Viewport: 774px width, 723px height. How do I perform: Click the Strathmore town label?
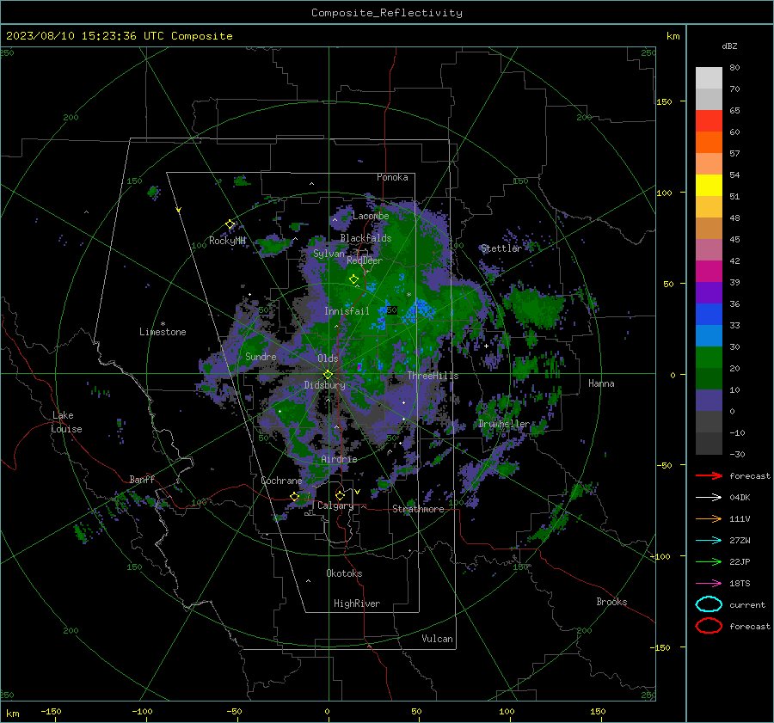(x=418, y=509)
